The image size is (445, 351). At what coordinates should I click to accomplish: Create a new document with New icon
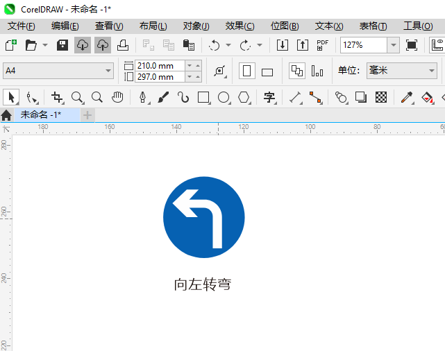tap(11, 45)
